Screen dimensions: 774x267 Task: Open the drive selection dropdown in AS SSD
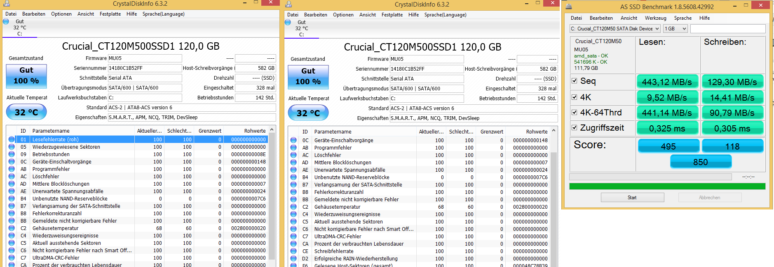click(615, 29)
